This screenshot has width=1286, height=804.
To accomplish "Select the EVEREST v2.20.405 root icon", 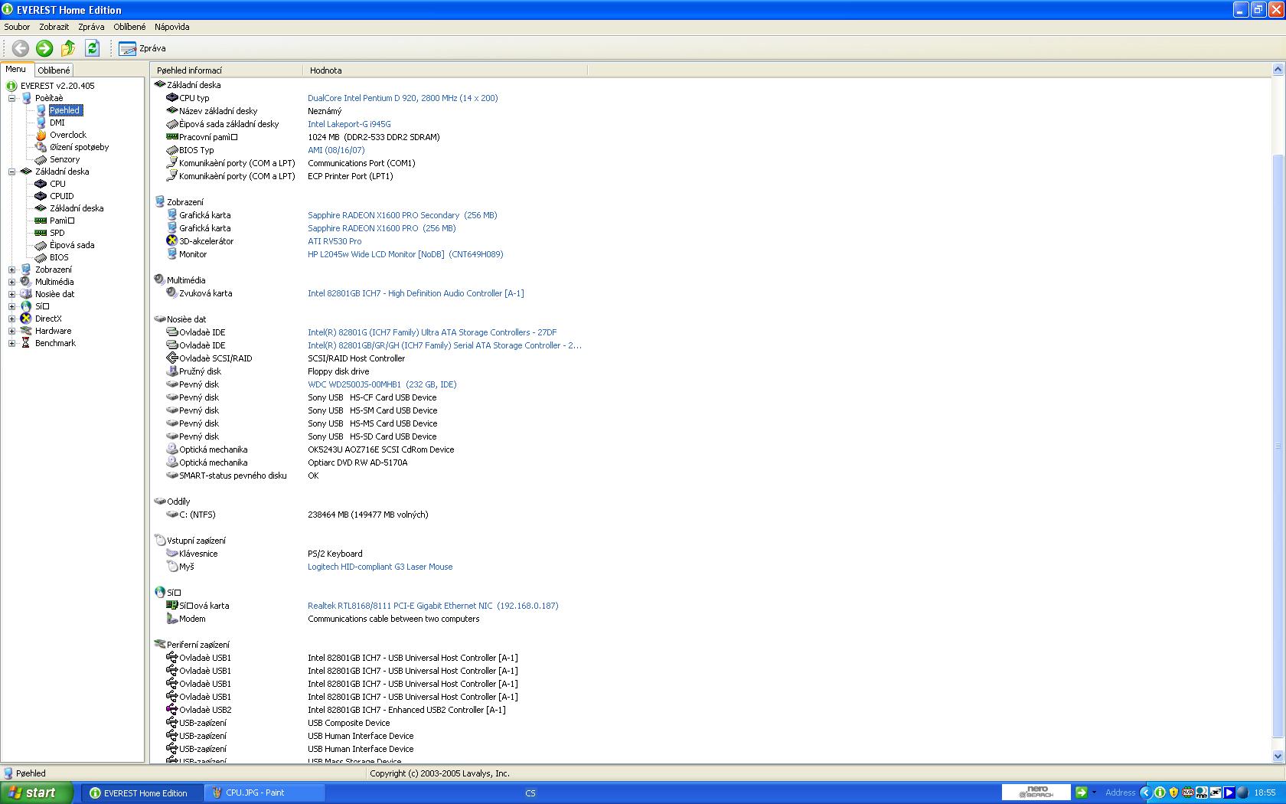I will [11, 86].
